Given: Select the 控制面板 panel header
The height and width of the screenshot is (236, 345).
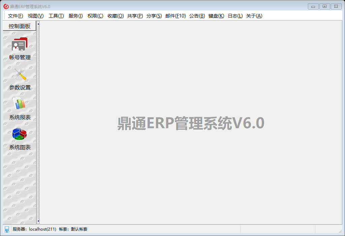Looking at the screenshot, I should click(x=20, y=26).
